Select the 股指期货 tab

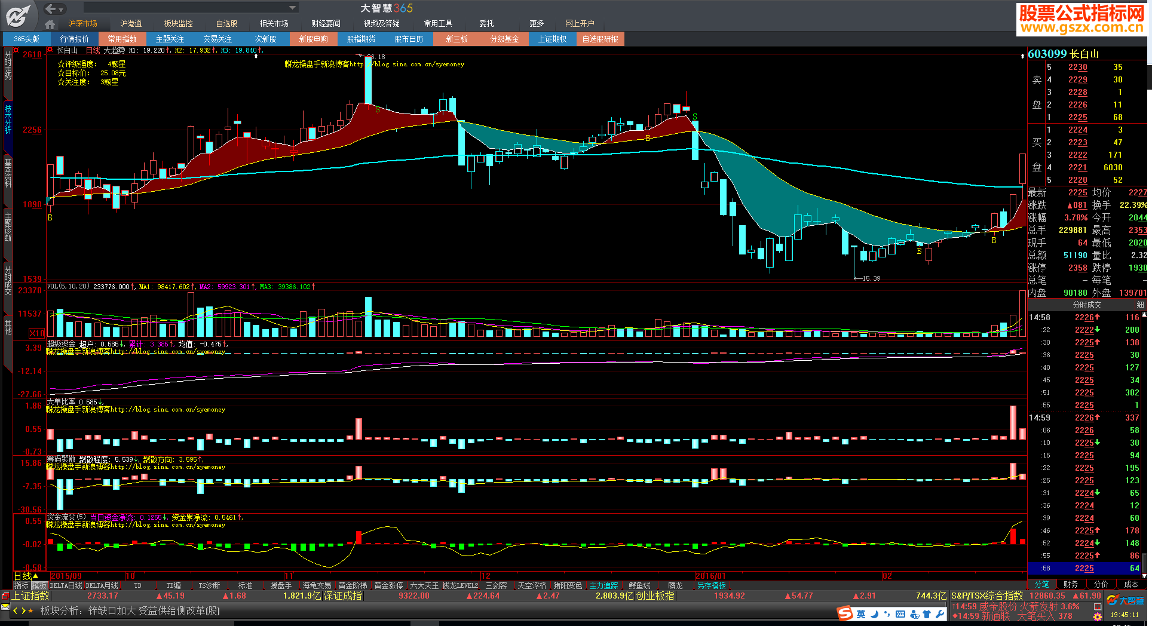click(361, 39)
